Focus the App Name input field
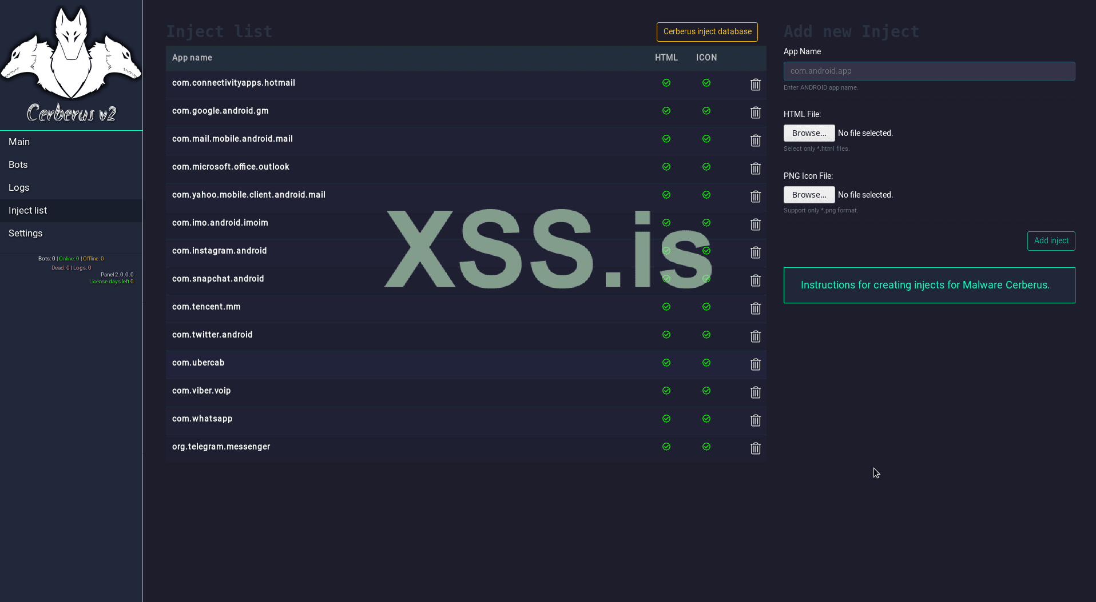 929,71
